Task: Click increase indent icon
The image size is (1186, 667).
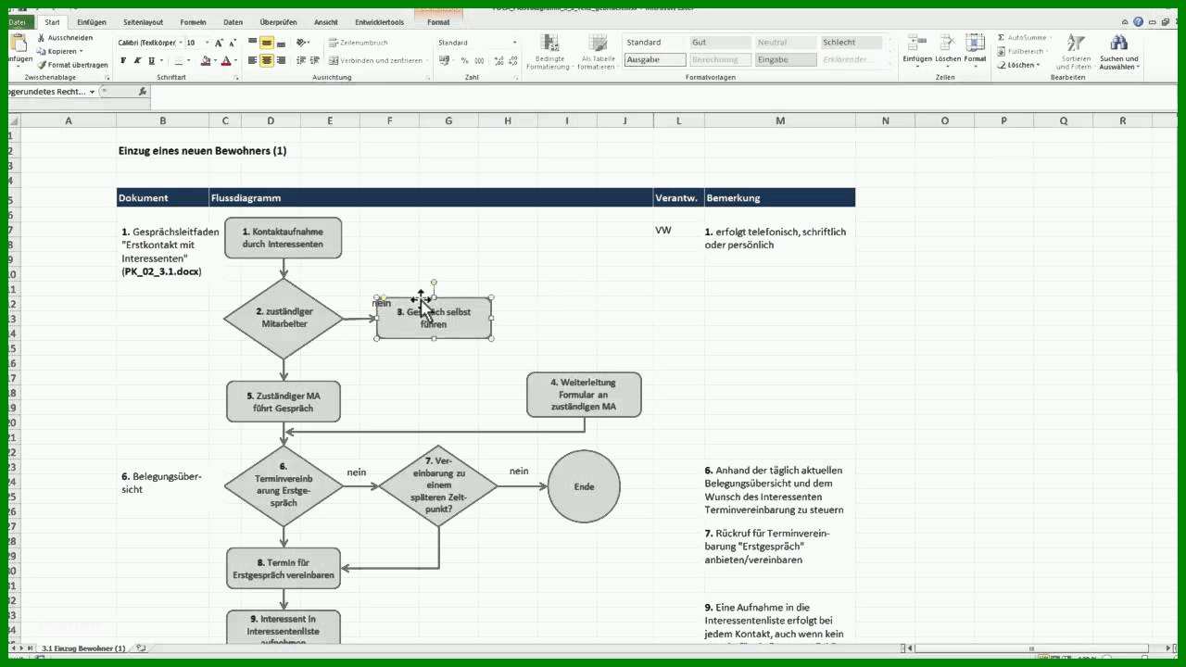Action: point(314,60)
